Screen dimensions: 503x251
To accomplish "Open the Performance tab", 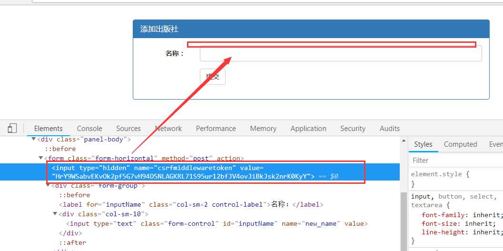I will coord(216,129).
